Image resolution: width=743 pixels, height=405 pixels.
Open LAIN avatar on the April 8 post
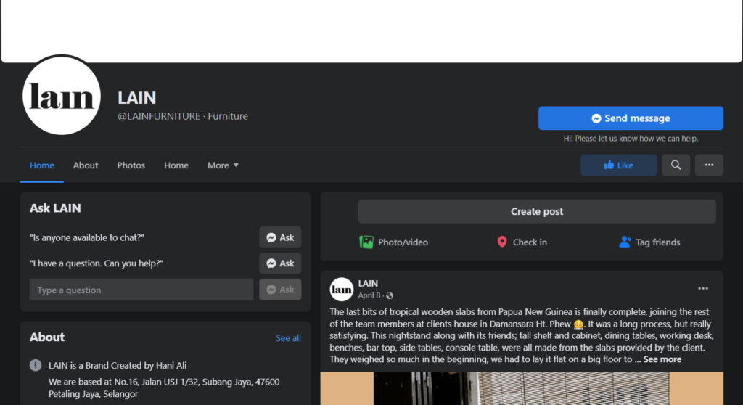(x=341, y=290)
